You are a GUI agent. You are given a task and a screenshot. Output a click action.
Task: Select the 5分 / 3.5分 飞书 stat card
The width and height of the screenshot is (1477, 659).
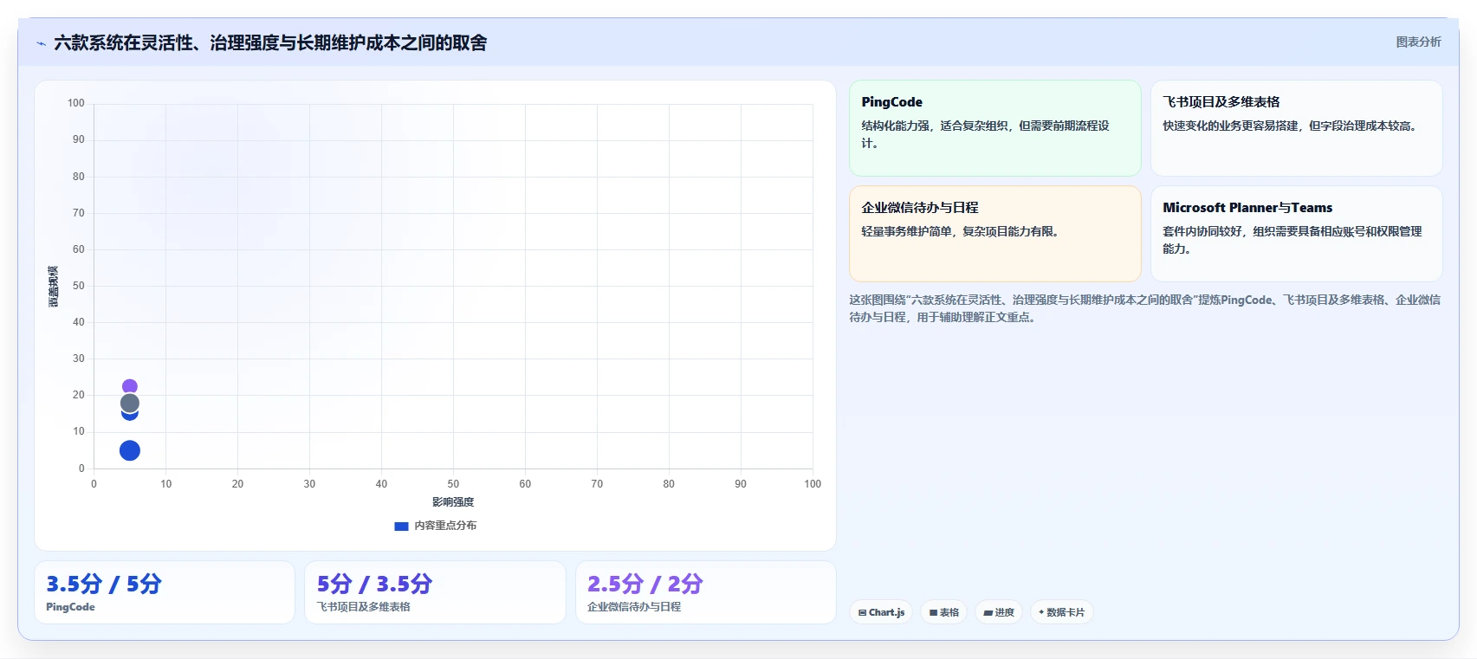[x=435, y=592]
